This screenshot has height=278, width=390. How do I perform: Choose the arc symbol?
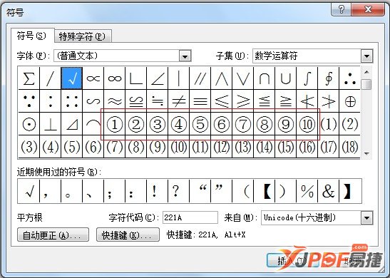tap(93, 124)
